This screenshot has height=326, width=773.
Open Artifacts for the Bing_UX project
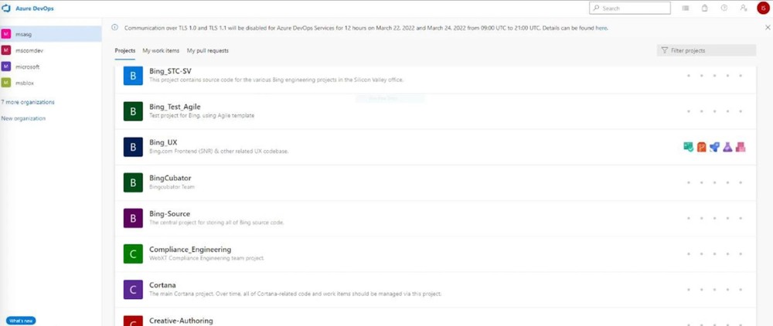[x=741, y=147]
